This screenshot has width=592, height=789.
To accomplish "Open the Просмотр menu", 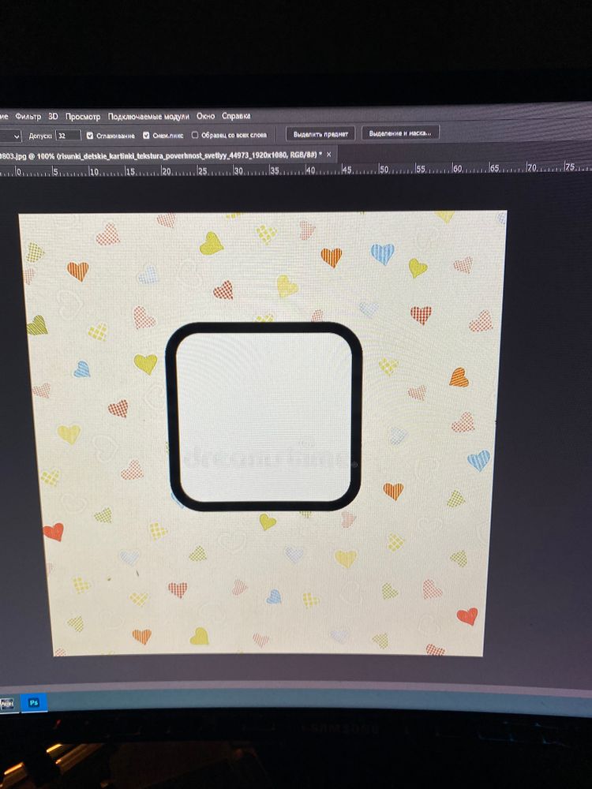I will pos(83,116).
